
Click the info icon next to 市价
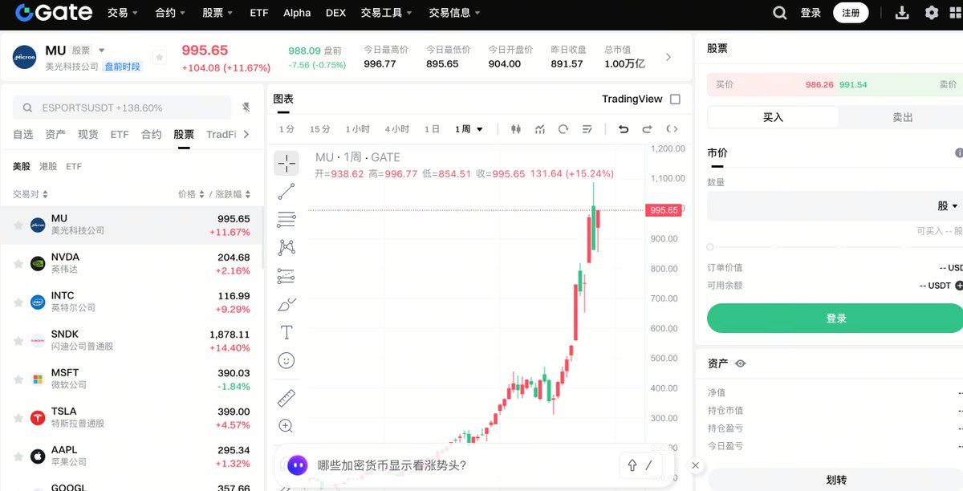coord(959,152)
